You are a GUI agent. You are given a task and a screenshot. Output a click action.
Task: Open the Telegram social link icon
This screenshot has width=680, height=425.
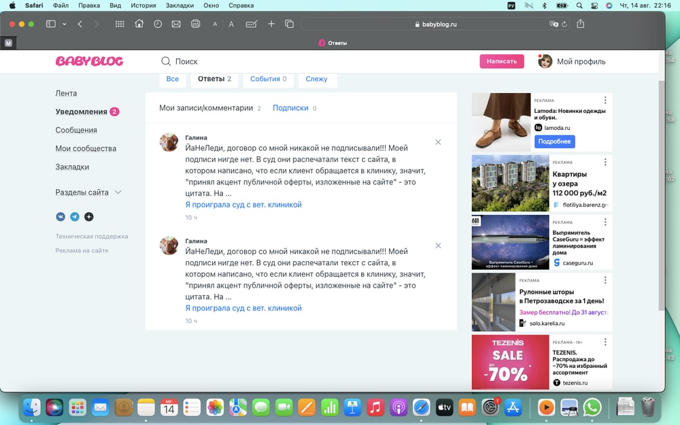75,217
